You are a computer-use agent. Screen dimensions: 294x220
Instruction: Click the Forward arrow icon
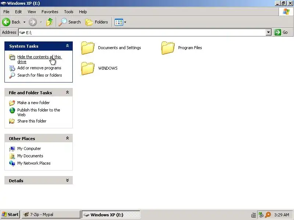(33, 22)
